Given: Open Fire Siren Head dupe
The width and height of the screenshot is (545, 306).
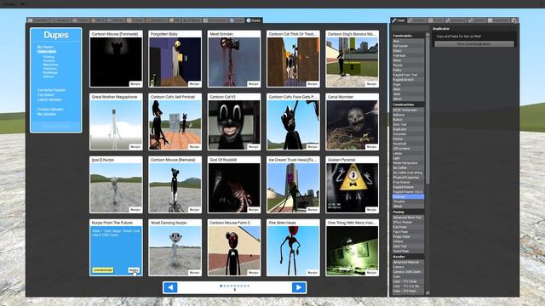Looking at the screenshot, I should click(293, 247).
